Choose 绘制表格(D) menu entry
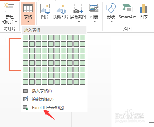 click(x=54, y=99)
